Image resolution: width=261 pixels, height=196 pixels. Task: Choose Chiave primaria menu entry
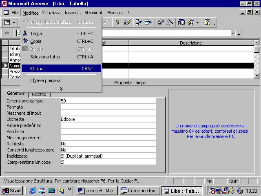[61, 80]
